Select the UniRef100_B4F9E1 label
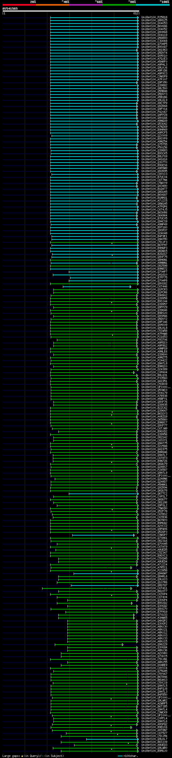The image size is (172, 758). click(x=154, y=236)
